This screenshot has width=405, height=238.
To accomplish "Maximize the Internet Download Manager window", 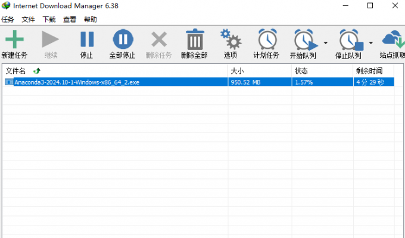I will click(x=370, y=6).
